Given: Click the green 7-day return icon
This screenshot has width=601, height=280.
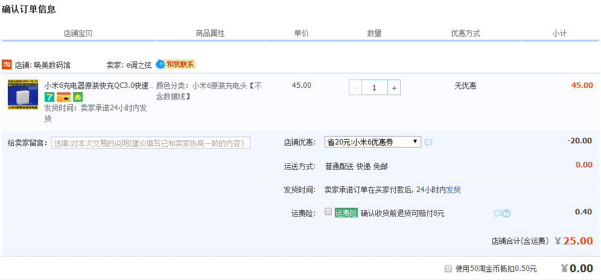Looking at the screenshot, I should tap(49, 97).
